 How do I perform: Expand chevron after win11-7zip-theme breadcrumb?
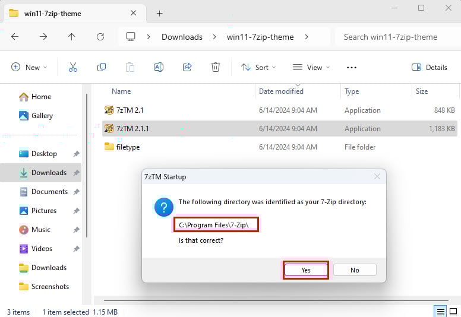307,37
